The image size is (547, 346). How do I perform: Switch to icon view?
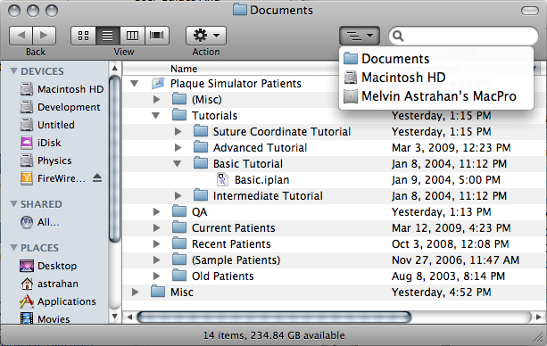point(83,36)
